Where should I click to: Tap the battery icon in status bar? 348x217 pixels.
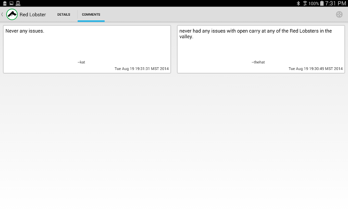pyautogui.click(x=321, y=3)
